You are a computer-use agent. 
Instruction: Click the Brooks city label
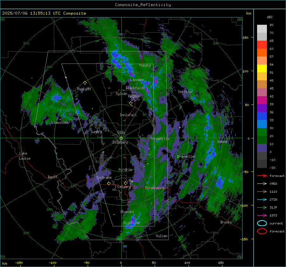click(x=226, y=222)
